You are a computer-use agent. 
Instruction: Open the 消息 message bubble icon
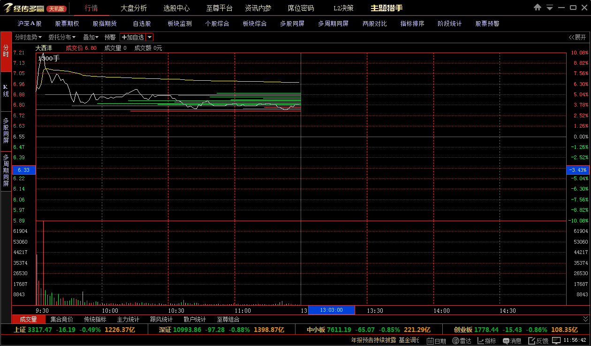pyautogui.click(x=506, y=341)
